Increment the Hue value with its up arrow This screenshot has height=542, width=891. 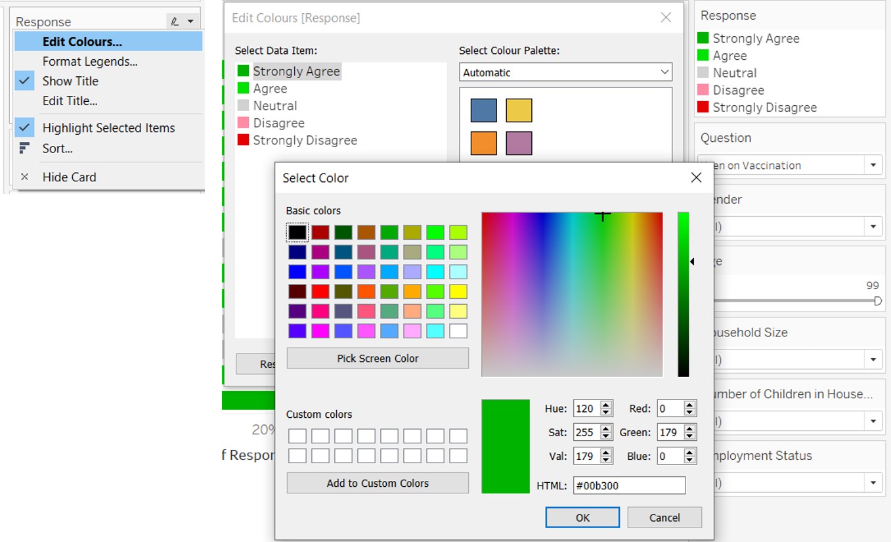[607, 405]
